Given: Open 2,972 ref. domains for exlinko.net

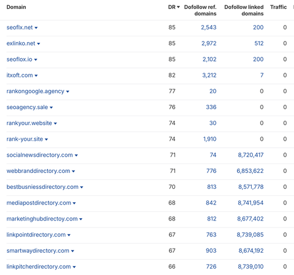Looking at the screenshot, I should (209, 43).
